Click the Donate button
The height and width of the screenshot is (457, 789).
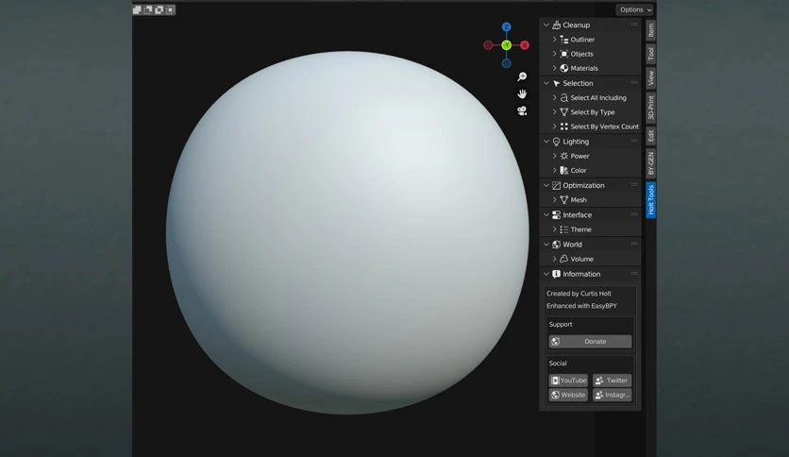click(590, 341)
